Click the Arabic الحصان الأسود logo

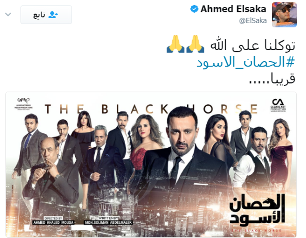point(257,209)
